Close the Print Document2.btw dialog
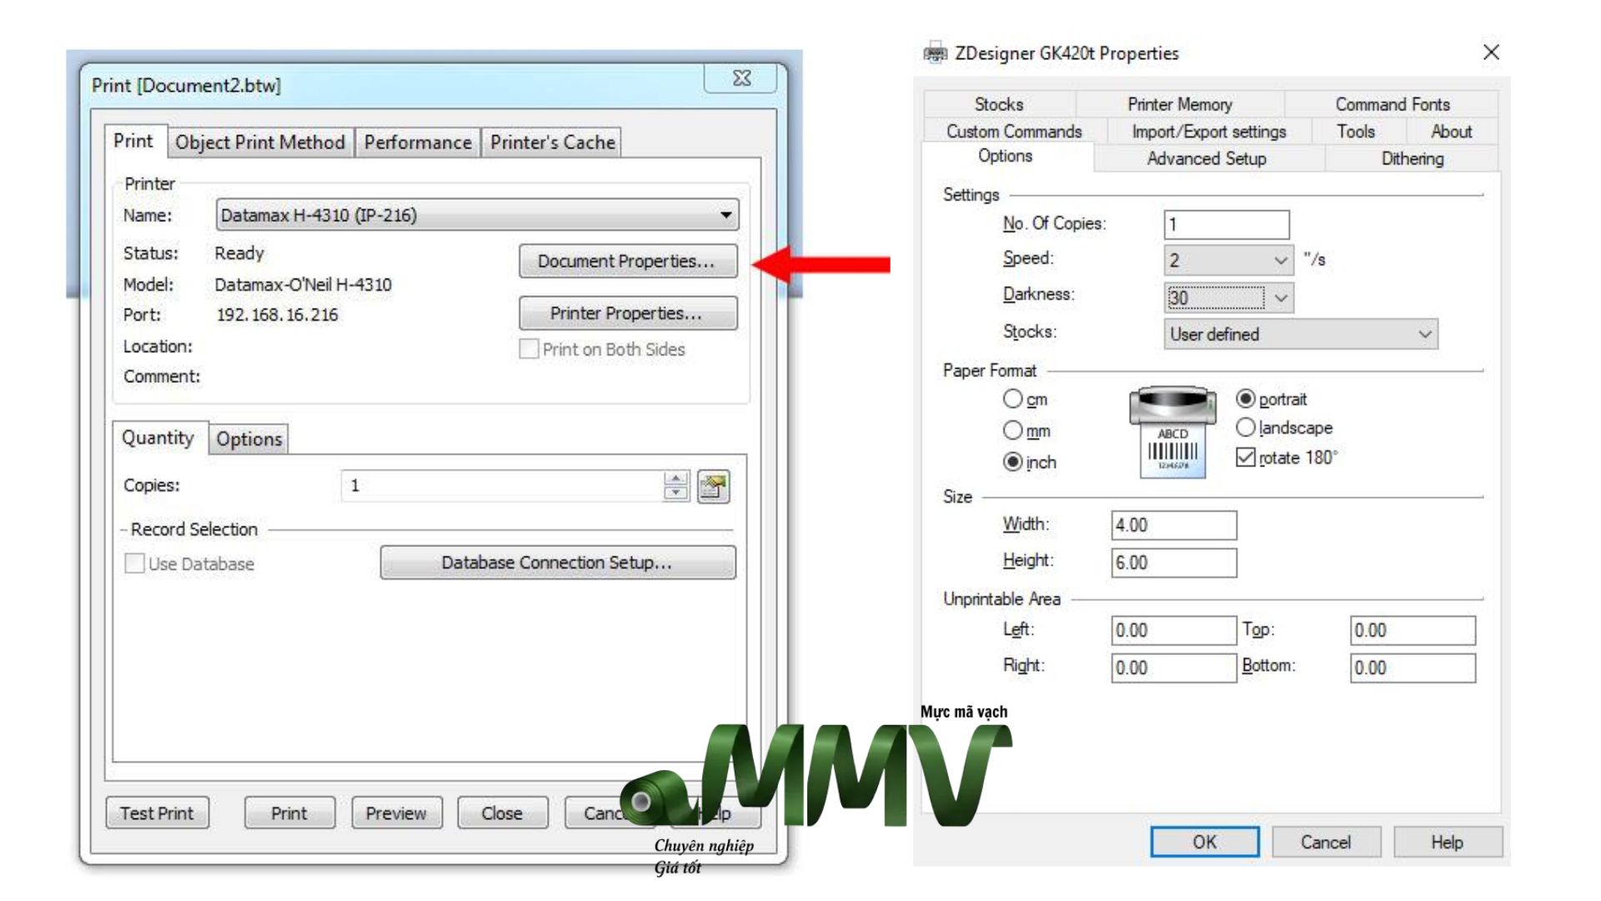The image size is (1601, 901). click(741, 78)
